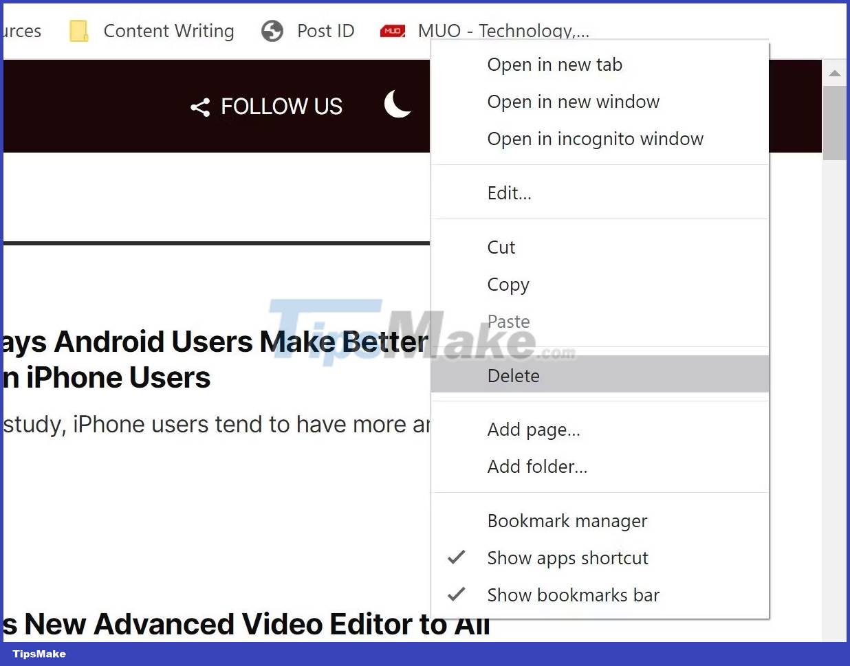This screenshot has height=666, width=850.
Task: Select Edit... from the menu
Action: pos(509,193)
